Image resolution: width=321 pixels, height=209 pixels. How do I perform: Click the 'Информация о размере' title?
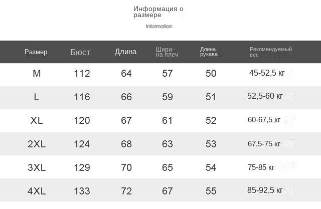[158, 12]
